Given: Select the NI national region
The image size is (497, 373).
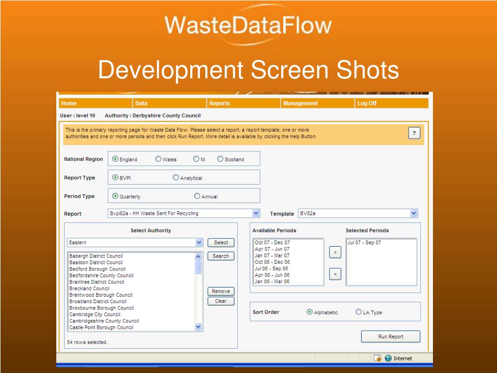Looking at the screenshot, I should pos(196,159).
